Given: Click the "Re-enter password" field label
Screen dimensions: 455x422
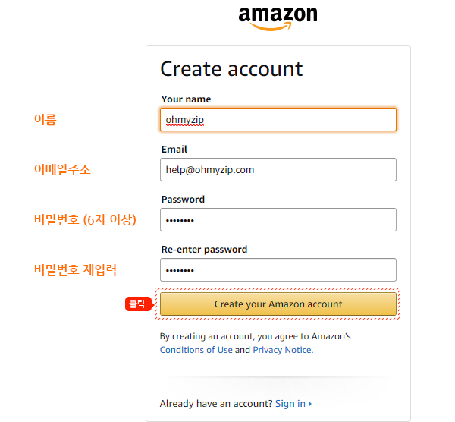Looking at the screenshot, I should click(204, 250).
